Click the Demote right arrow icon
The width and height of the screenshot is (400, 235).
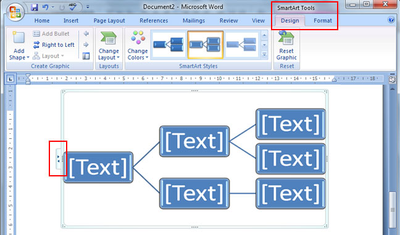(x=86, y=44)
